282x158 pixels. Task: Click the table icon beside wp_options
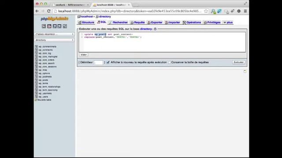point(36,73)
